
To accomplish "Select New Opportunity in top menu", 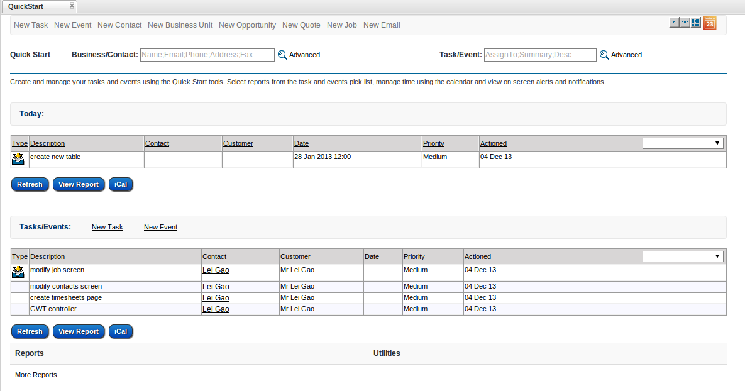I will coord(247,25).
